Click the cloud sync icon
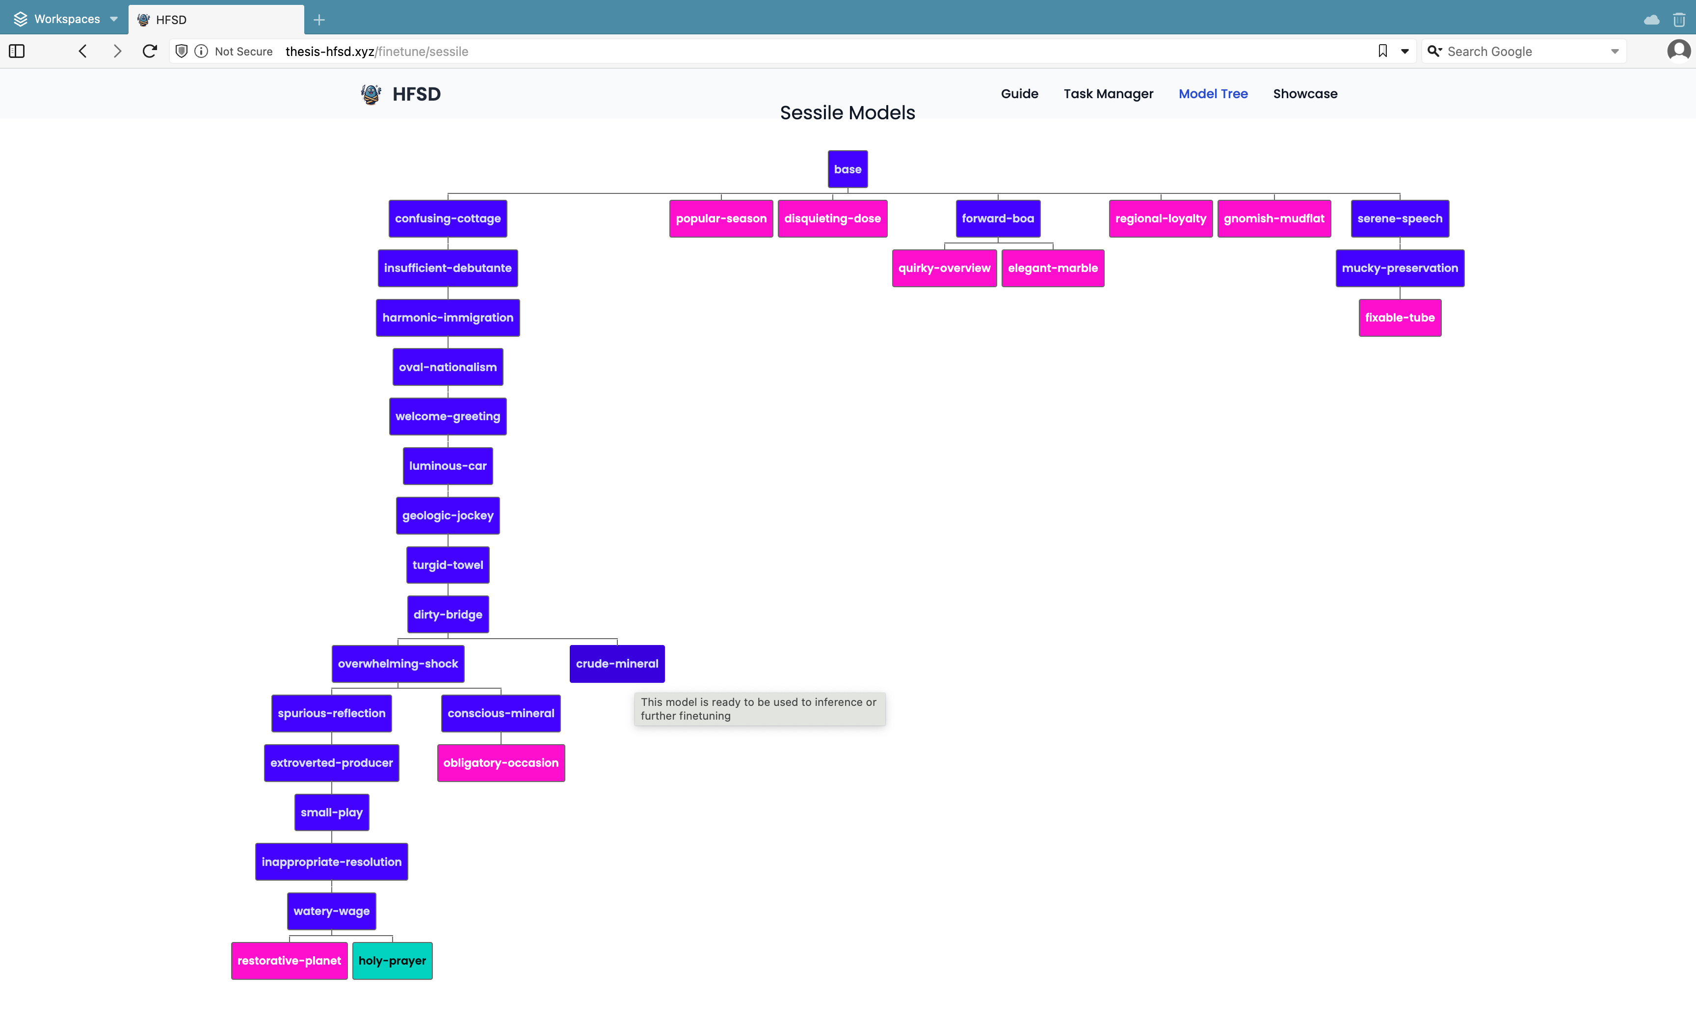This screenshot has height=1023, width=1696. [x=1651, y=19]
